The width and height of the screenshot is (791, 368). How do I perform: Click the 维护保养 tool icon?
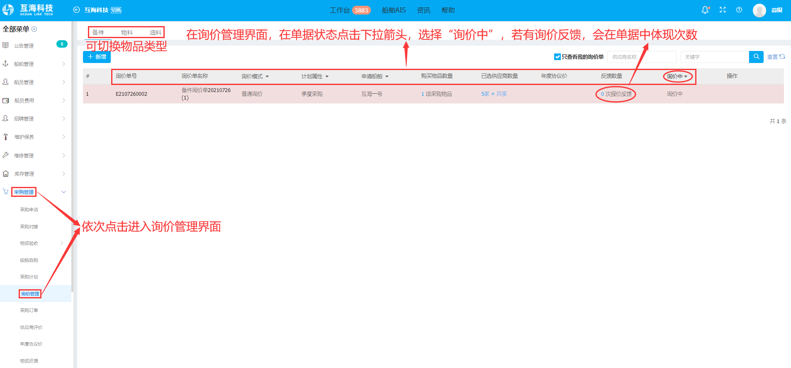[5, 137]
